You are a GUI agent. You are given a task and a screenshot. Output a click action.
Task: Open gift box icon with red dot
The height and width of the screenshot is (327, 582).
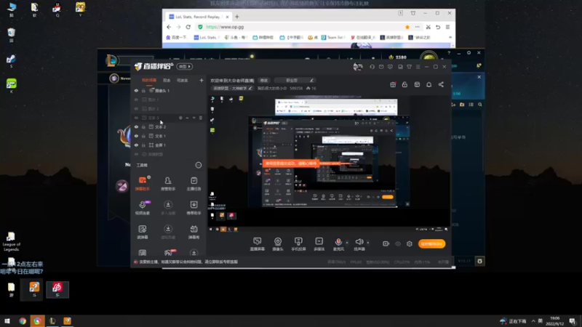coord(393,84)
